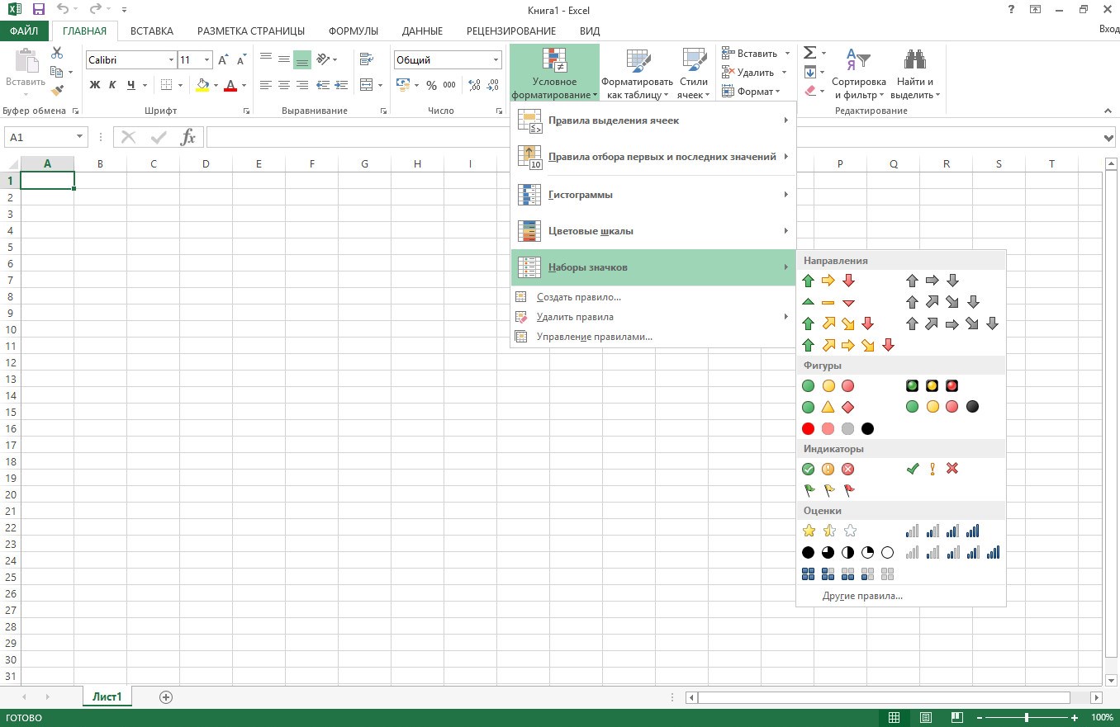
Task: Choose uncircled check-exclamation-cross set
Action: tap(932, 469)
